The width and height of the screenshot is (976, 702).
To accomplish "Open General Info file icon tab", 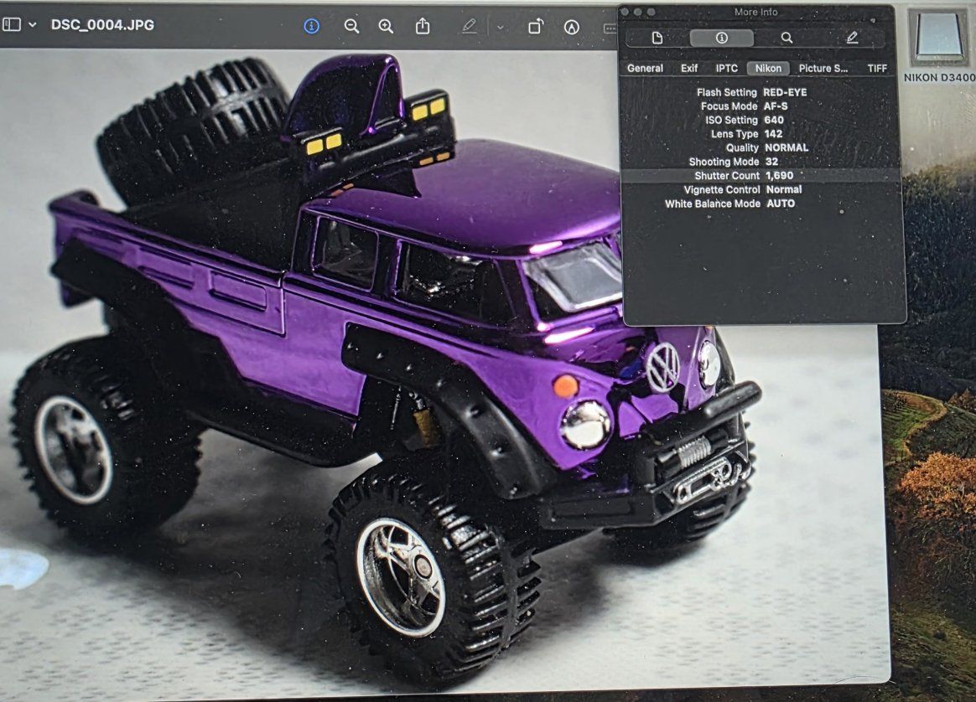I will point(657,38).
